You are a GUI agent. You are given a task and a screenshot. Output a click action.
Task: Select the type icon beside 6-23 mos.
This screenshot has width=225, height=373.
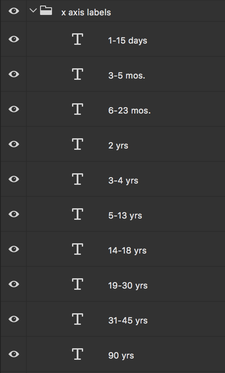[x=78, y=109]
